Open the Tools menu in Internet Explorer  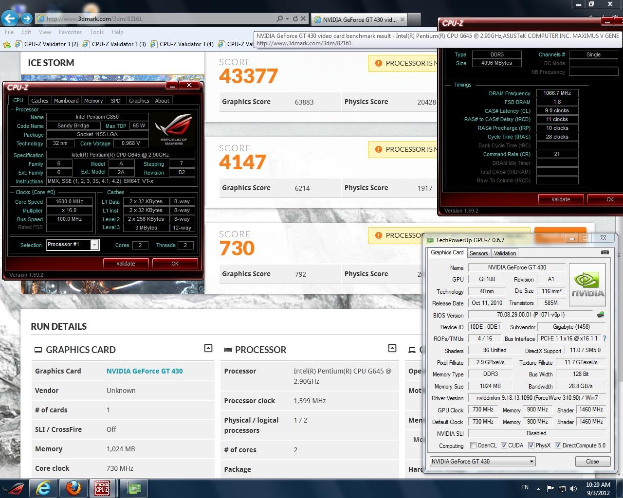(x=96, y=32)
